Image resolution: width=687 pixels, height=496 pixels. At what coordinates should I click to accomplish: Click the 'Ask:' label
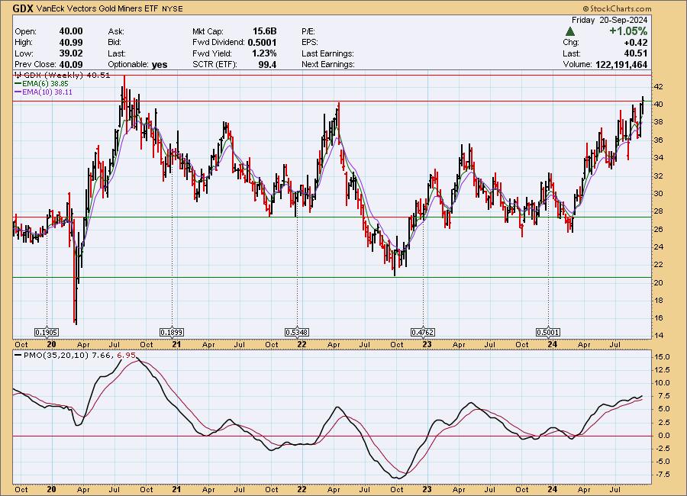[x=116, y=31]
